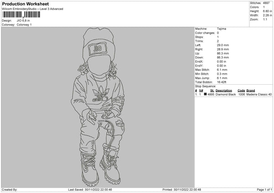Select the Code column header
Image resolution: width=274 pixels, height=193 pixels.
pos(241,91)
